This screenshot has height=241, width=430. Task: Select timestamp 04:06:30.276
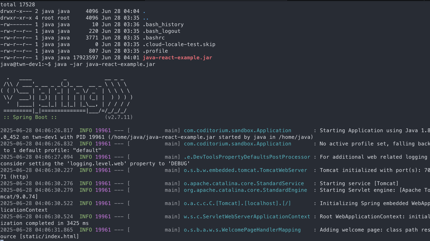click(54, 183)
